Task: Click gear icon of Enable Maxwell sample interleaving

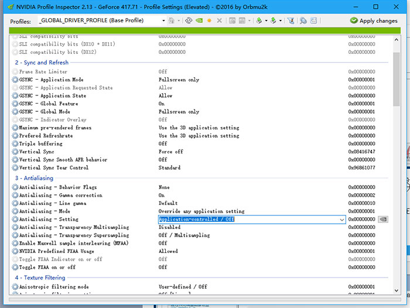Action: (15, 243)
